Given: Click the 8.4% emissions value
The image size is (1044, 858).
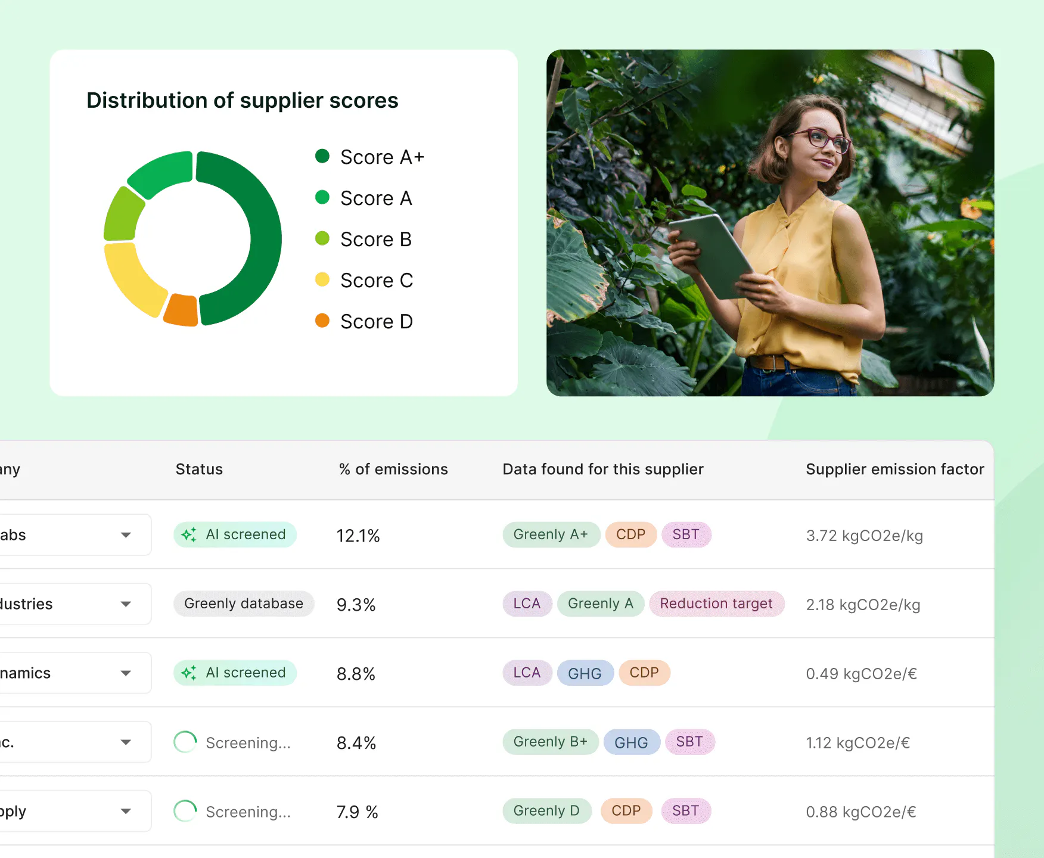Looking at the screenshot, I should click(x=356, y=743).
